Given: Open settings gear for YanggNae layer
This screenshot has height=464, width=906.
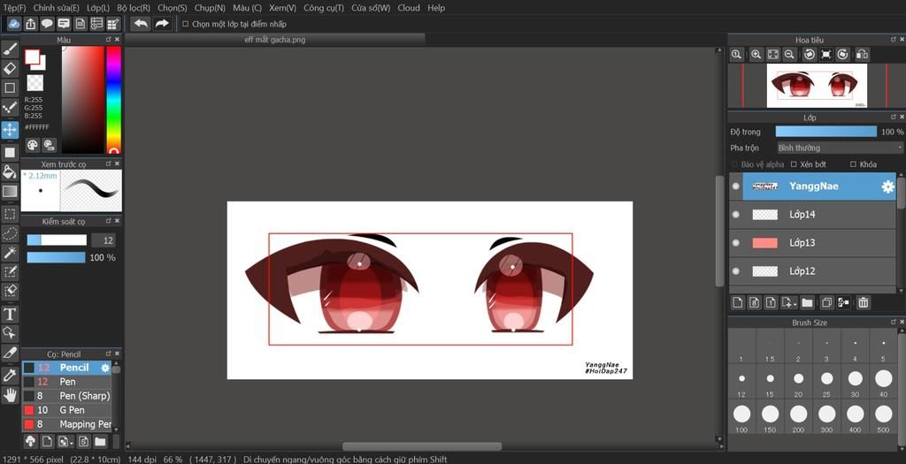Looking at the screenshot, I should [x=887, y=186].
